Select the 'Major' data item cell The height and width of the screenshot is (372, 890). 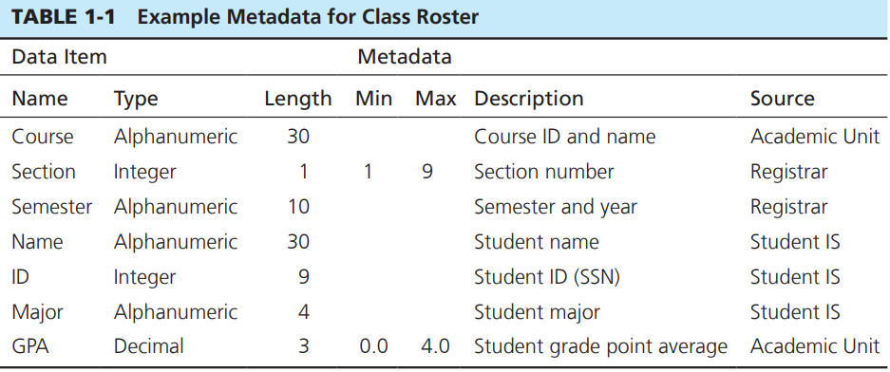tap(37, 312)
